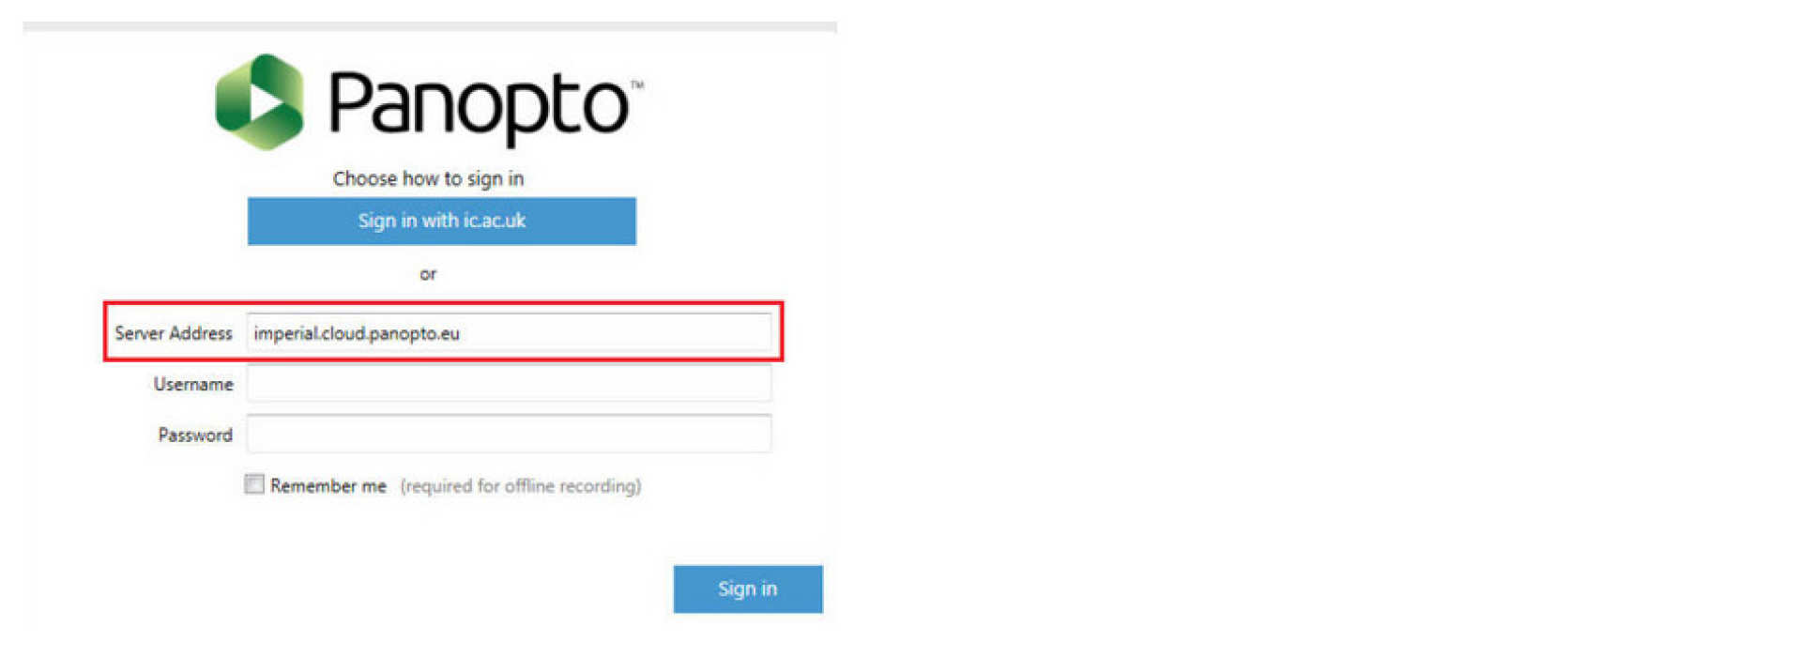Viewport: 1815px width, 657px height.
Task: Click the Password label
Action: [195, 435]
